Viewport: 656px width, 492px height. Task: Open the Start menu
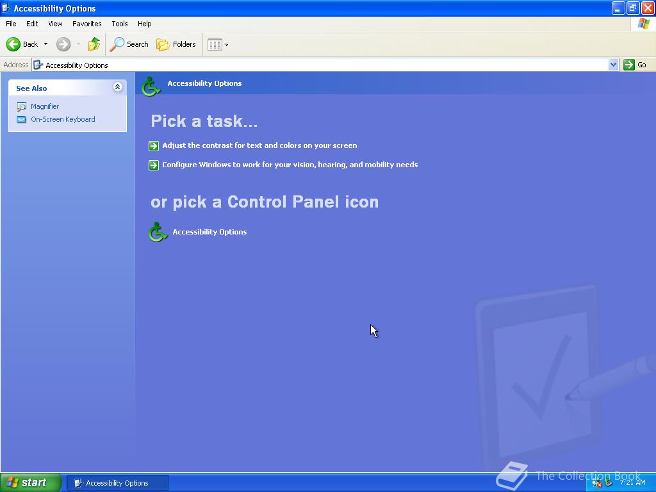click(x=31, y=482)
